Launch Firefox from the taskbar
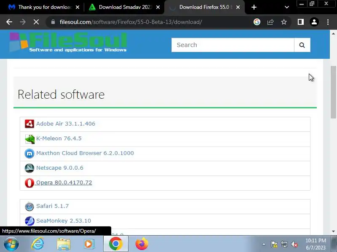Image resolution: width=337 pixels, height=252 pixels. pyautogui.click(x=142, y=244)
